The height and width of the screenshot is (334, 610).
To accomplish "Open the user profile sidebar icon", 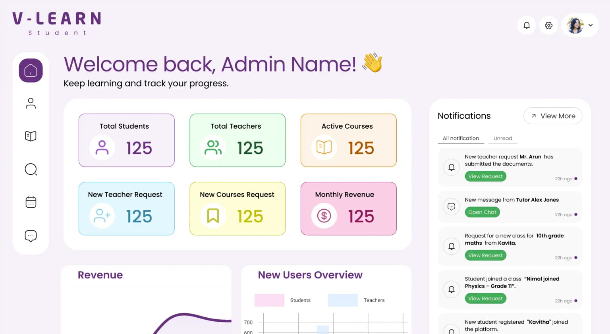I will pos(31,104).
